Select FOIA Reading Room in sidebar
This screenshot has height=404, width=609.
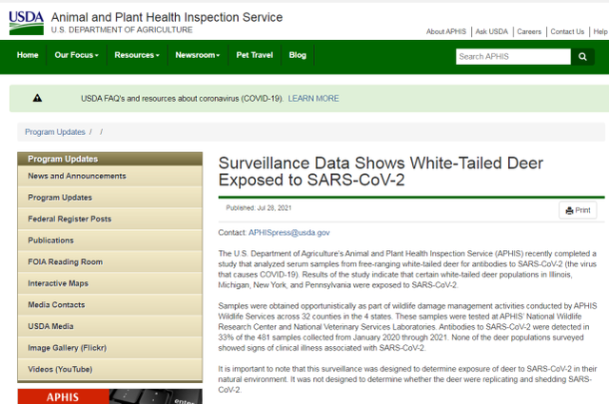point(110,262)
